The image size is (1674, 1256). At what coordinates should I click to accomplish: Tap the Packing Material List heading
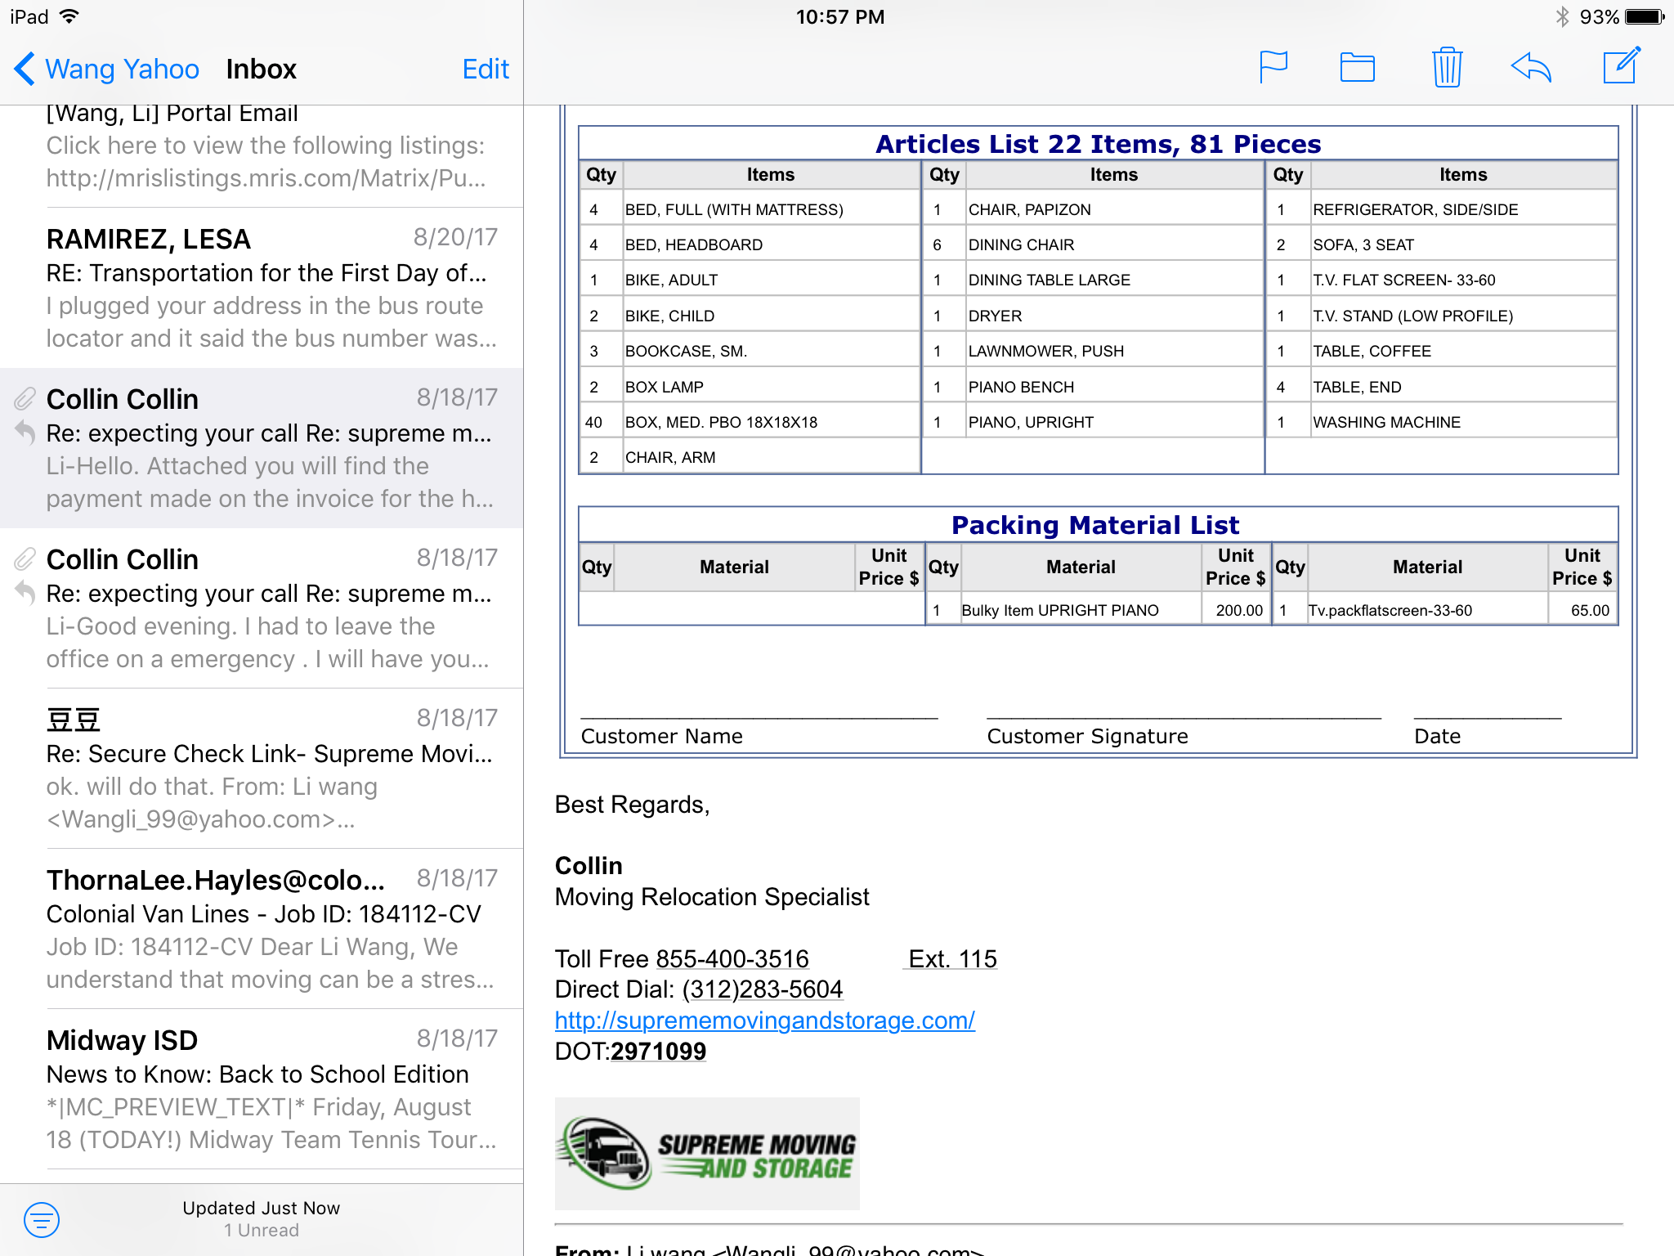pyautogui.click(x=1095, y=525)
